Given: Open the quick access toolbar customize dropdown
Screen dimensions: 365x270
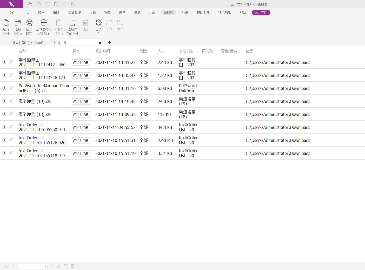Looking at the screenshot, I should (81, 4).
